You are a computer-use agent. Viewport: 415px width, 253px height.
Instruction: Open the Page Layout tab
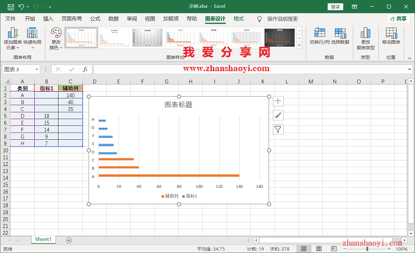(72, 19)
